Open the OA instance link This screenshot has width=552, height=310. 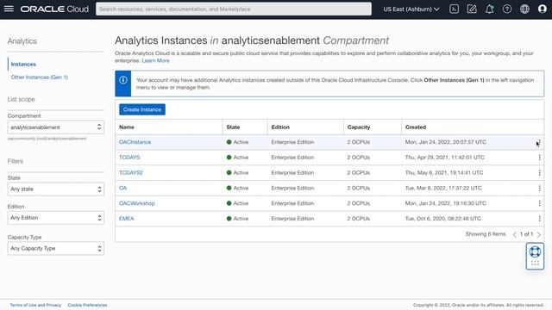(x=122, y=188)
